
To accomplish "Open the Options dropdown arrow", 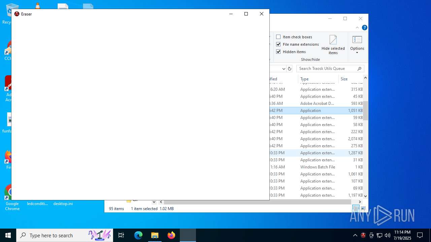I will coord(357,53).
